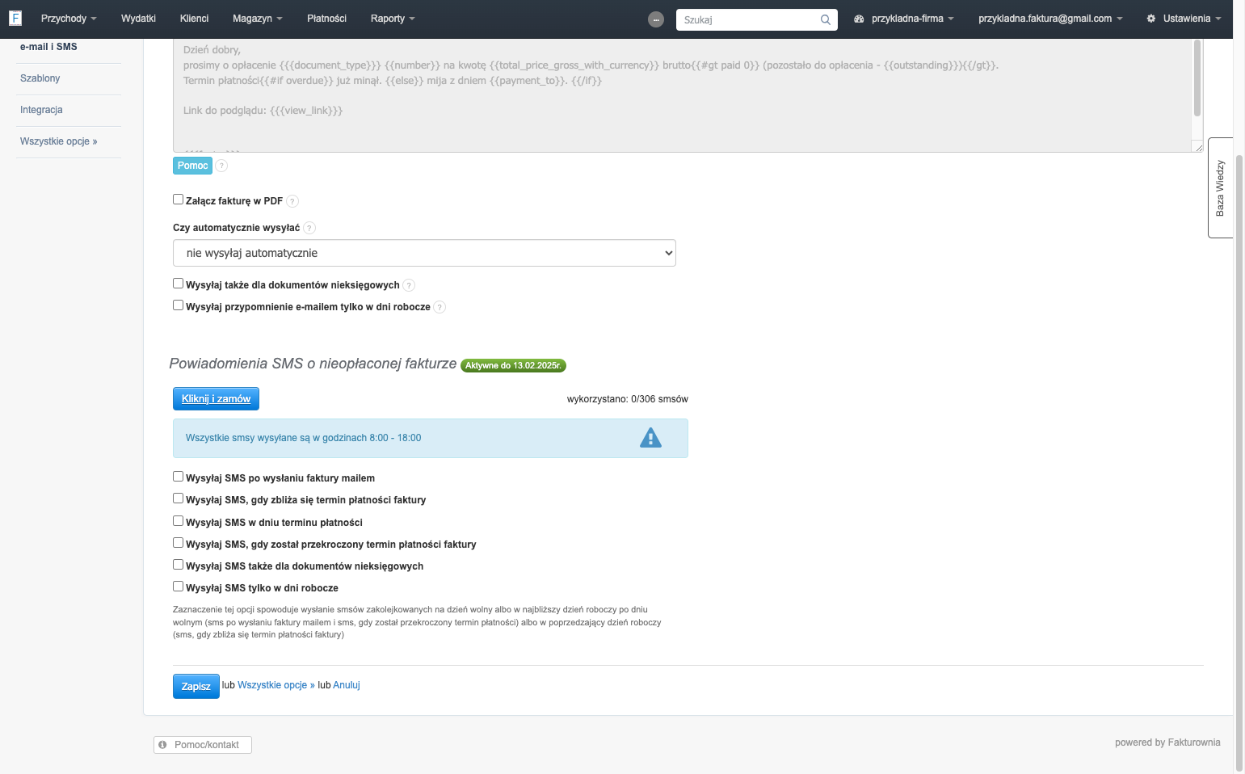The height and width of the screenshot is (774, 1245).
Task: Check SMS gdy został przekroczony termin płatności
Action: click(x=178, y=543)
